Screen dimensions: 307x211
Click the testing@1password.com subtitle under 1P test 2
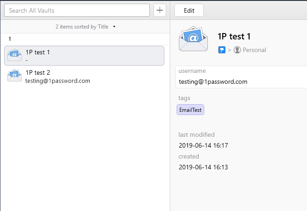pos(58,81)
